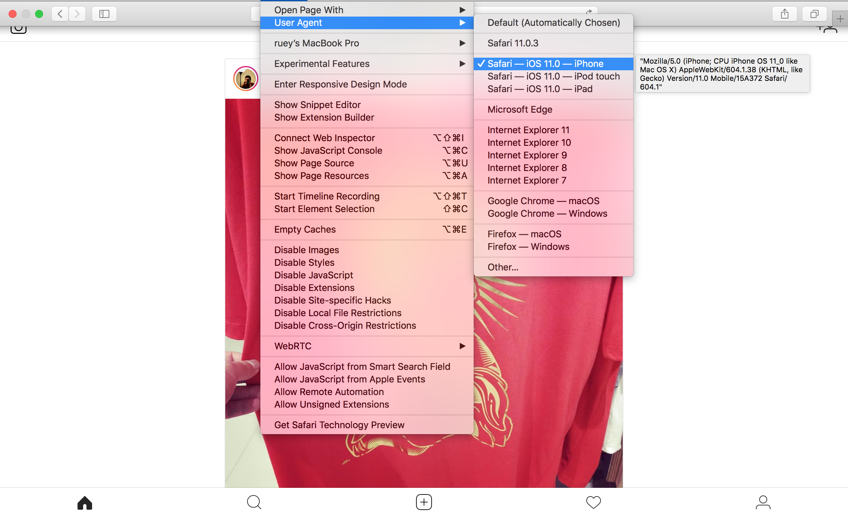The width and height of the screenshot is (848, 517).
Task: Go to Instagram home feed icon
Action: coord(85,502)
